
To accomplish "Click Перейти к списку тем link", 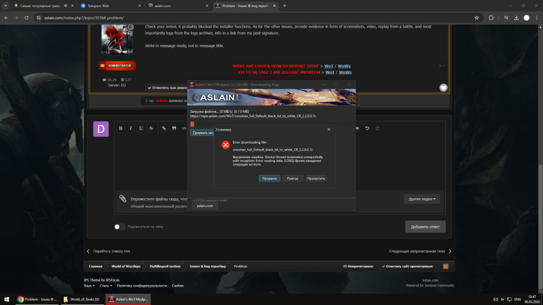I will [x=108, y=251].
